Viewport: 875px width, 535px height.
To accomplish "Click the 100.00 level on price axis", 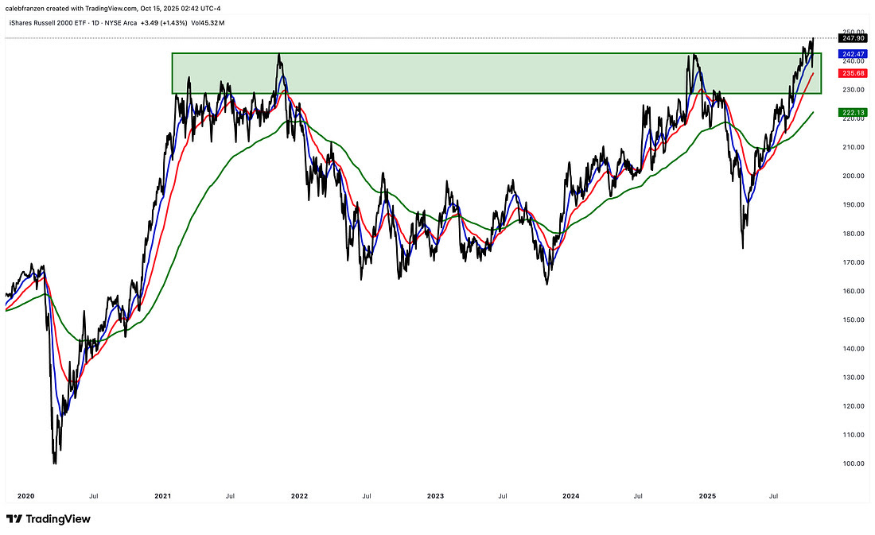I will pos(853,463).
